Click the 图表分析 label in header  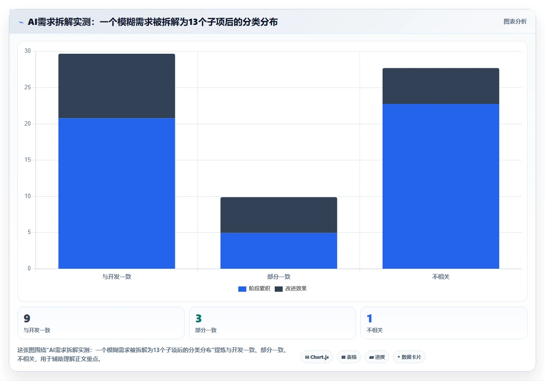pos(515,21)
